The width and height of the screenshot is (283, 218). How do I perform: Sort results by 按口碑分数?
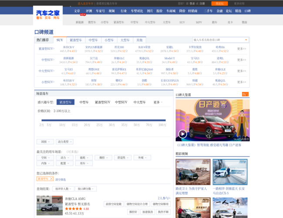click(86, 189)
